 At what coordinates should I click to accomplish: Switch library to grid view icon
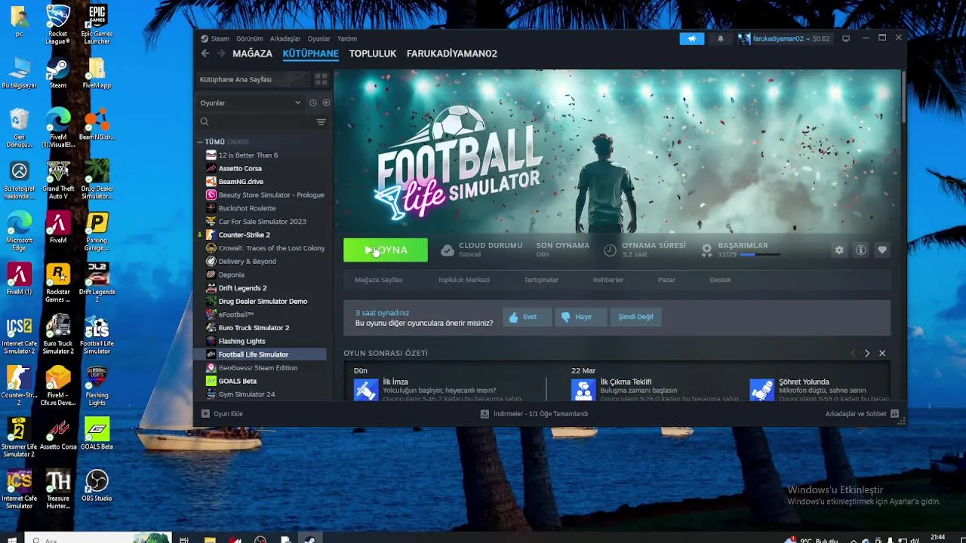pos(321,79)
